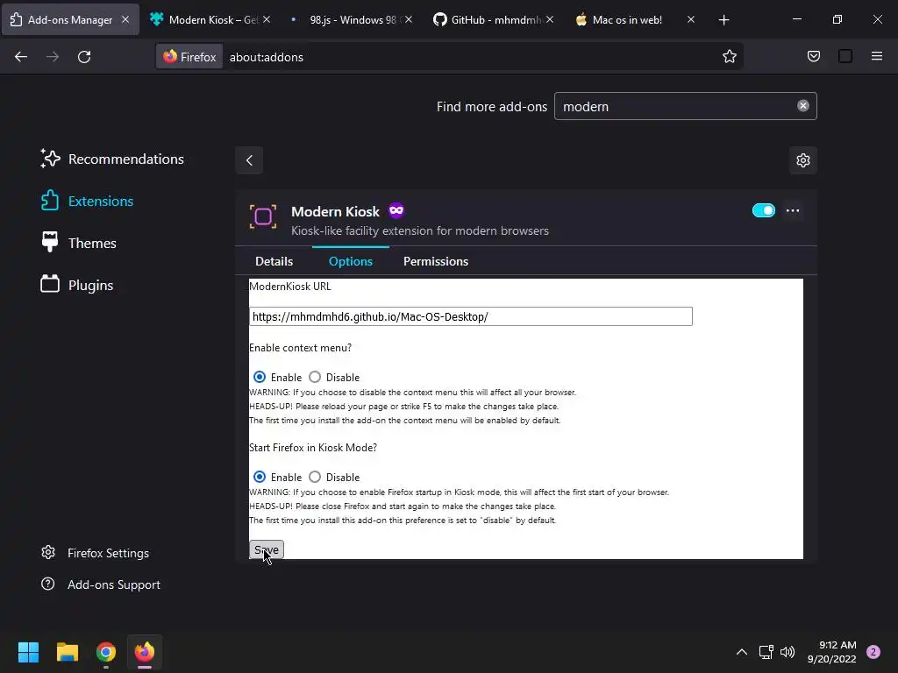This screenshot has width=898, height=673.
Task: Switch to the Permissions tab
Action: (436, 261)
